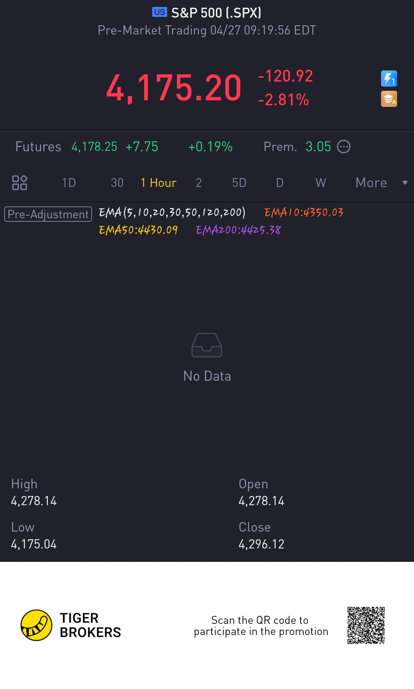
Task: Switch to the 1D chart tab
Action: pos(69,183)
